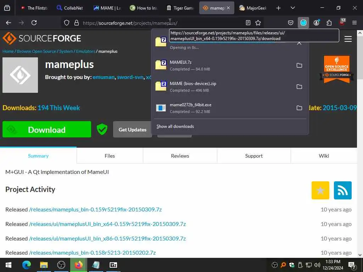Click the mameplus project logo thumbnail

point(20,75)
